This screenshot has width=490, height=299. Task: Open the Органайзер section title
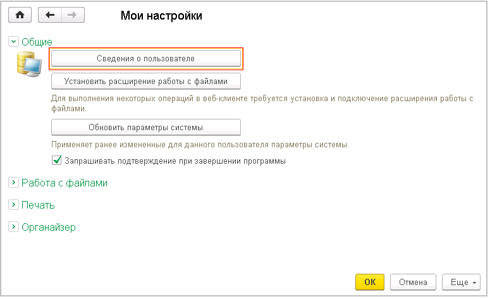coord(48,227)
